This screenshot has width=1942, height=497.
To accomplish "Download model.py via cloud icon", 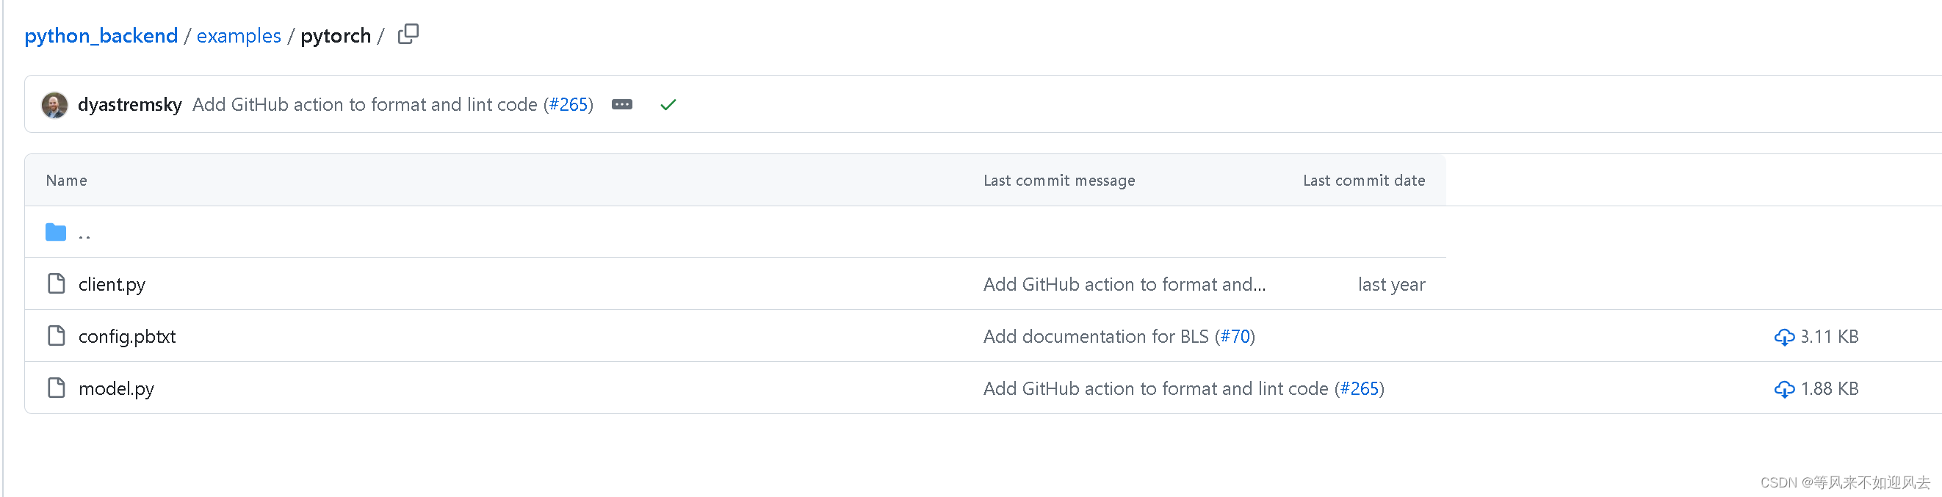I will tap(1784, 388).
